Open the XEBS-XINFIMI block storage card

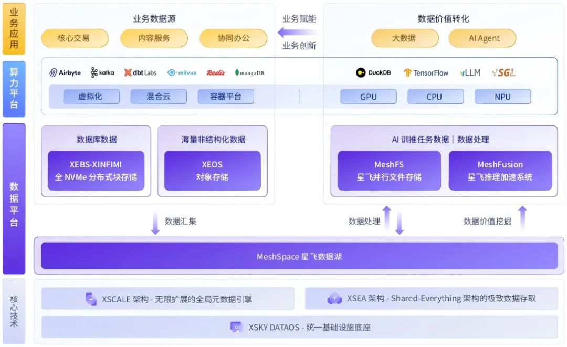(x=96, y=171)
